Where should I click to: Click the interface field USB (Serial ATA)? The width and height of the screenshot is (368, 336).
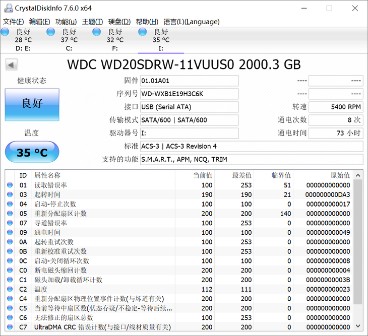190,107
